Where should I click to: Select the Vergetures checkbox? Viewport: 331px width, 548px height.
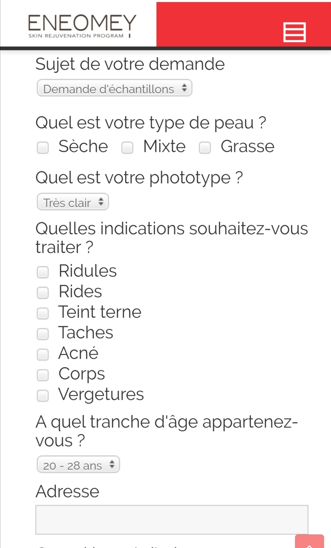(x=43, y=396)
